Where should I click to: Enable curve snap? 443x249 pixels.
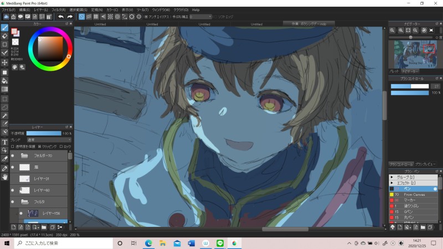click(125, 17)
